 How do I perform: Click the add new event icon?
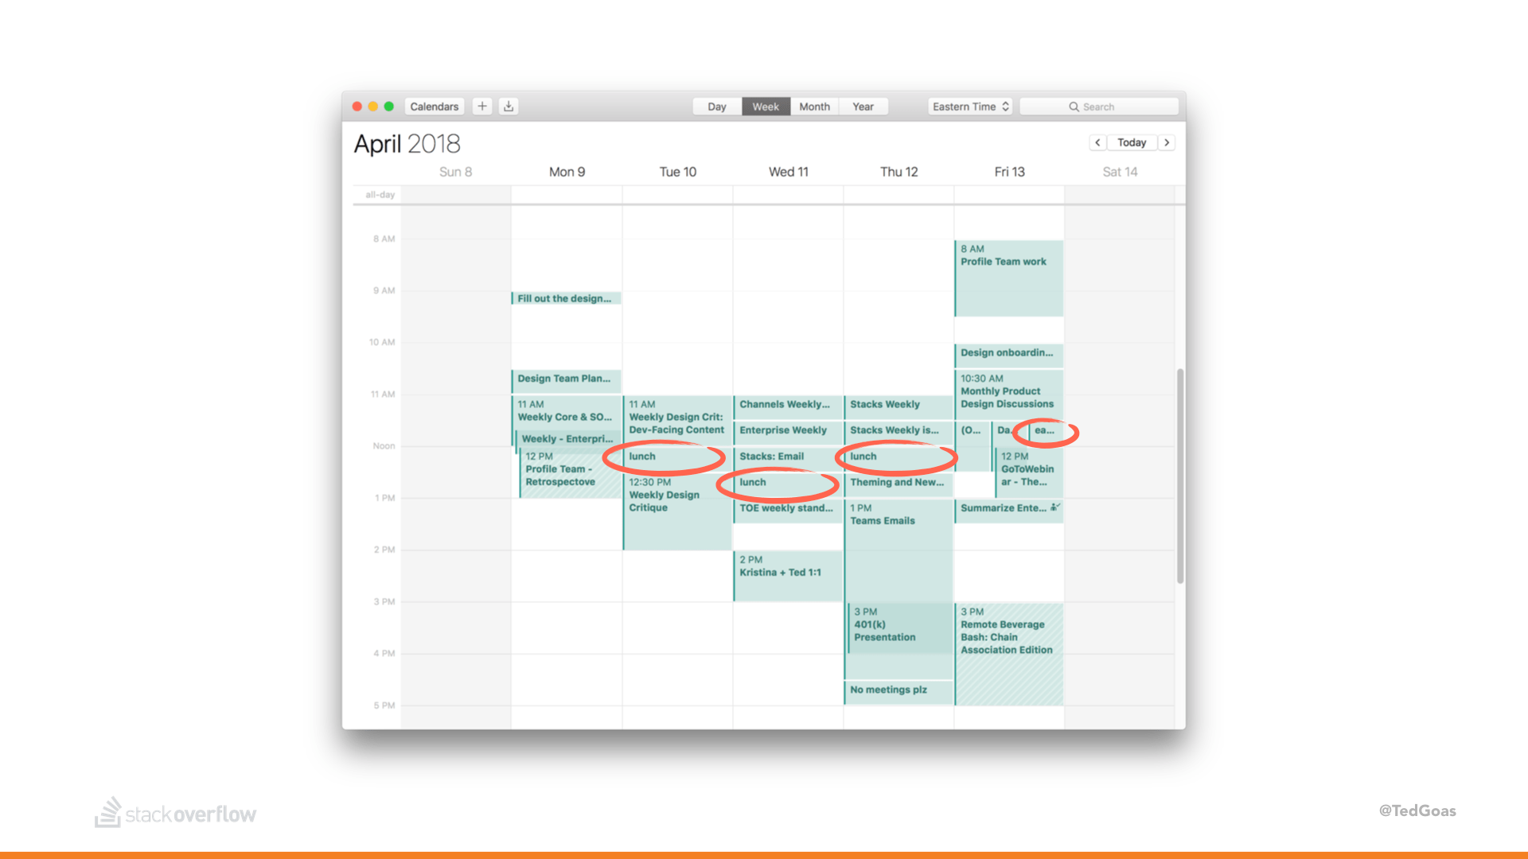click(x=481, y=105)
